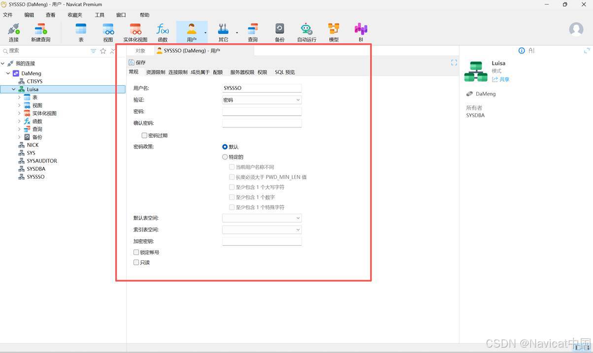The height and width of the screenshot is (353, 593).
Task: Collapse the Luisa schema node
Action: pyautogui.click(x=14, y=89)
